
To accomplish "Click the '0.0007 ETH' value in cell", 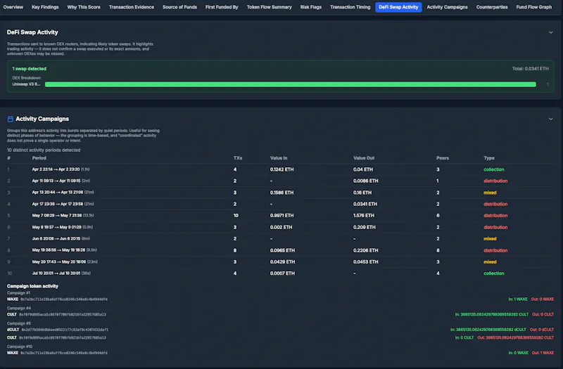I will tap(282, 273).
